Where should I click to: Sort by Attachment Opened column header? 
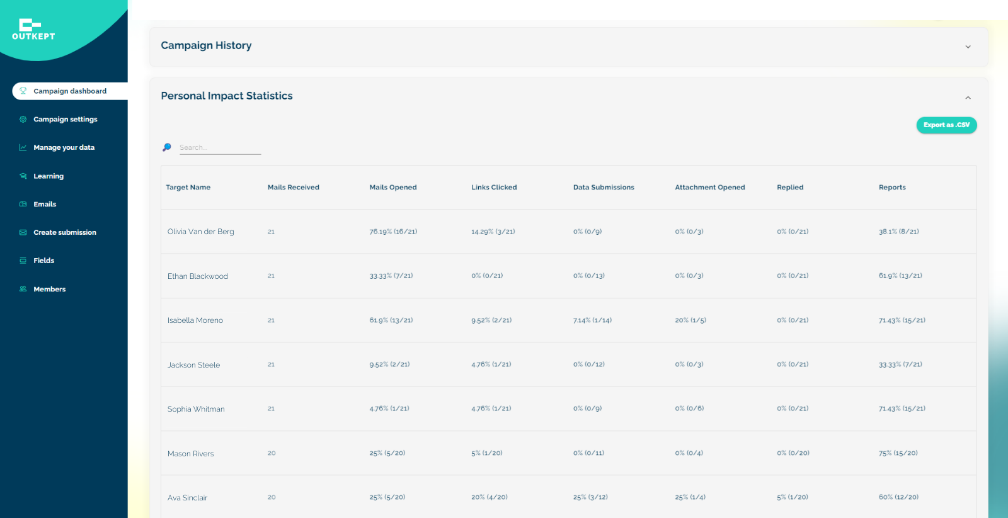click(x=710, y=188)
